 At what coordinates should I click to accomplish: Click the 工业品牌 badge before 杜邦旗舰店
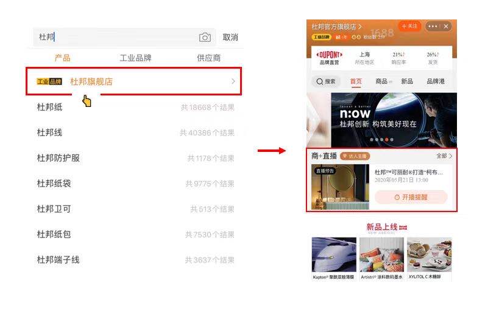[x=49, y=82]
